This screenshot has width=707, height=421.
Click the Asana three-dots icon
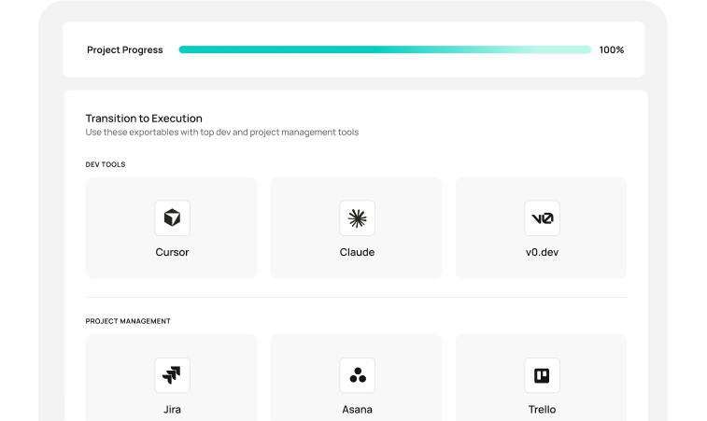coord(357,375)
